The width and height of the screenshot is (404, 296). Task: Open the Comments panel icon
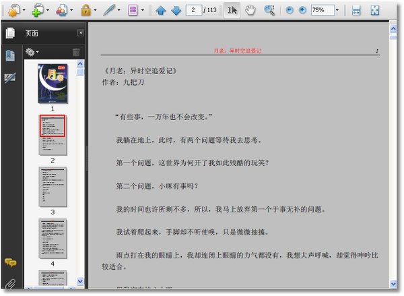pos(10,263)
